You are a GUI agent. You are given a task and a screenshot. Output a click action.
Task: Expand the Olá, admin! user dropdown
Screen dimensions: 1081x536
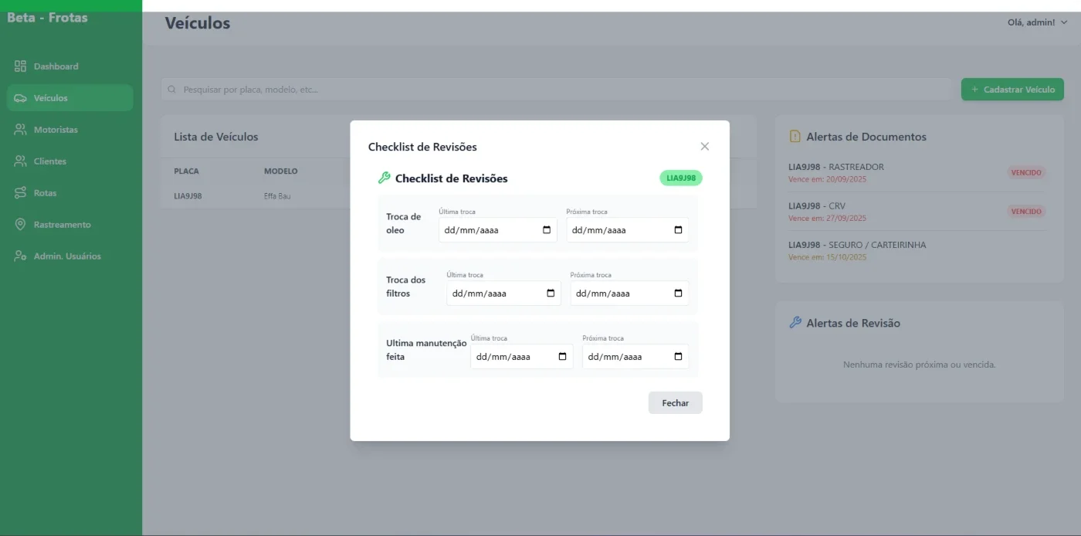point(1038,22)
